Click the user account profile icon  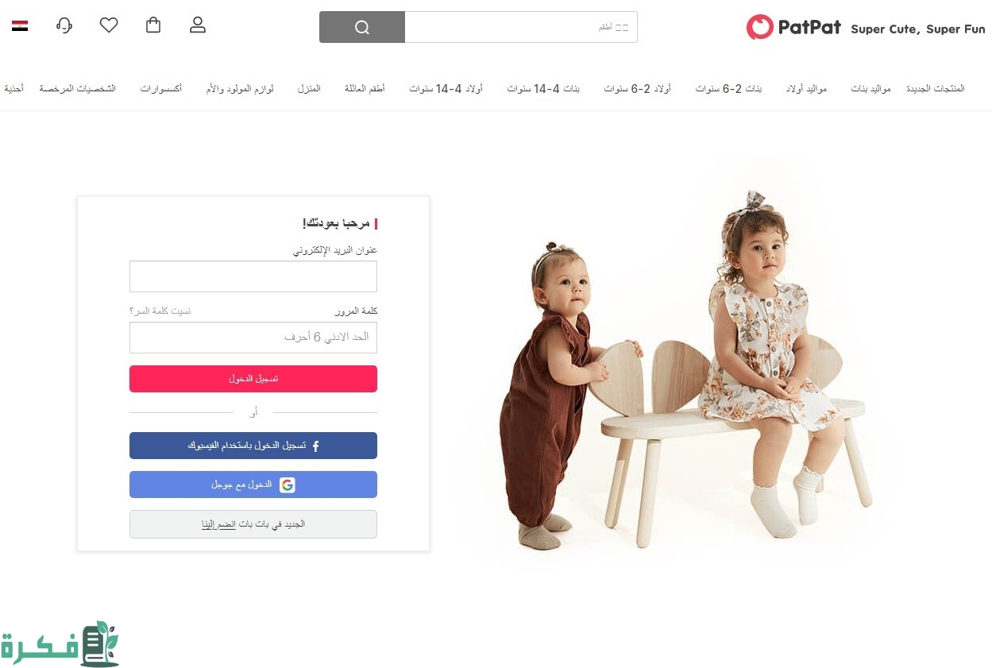[x=198, y=25]
